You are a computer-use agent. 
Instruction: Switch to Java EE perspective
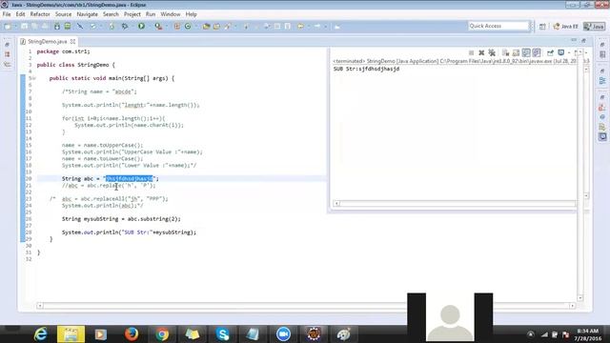point(566,27)
